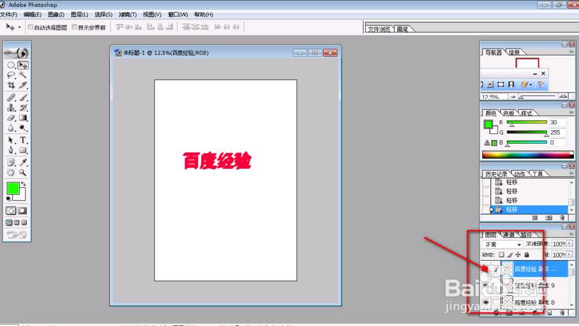The height and width of the screenshot is (326, 579).
Task: Expand the History panel flyout menu
Action: [x=571, y=174]
